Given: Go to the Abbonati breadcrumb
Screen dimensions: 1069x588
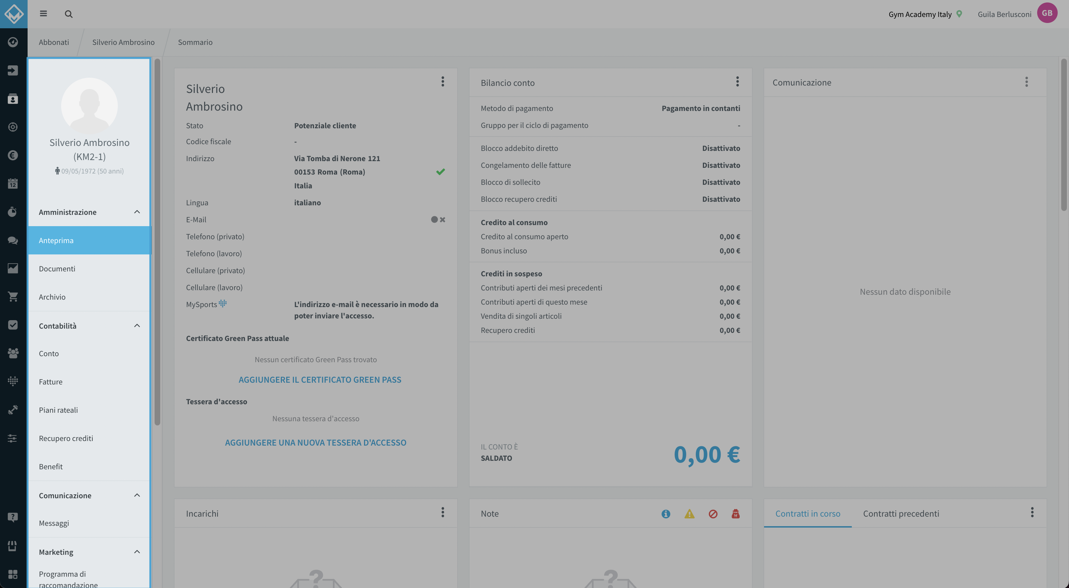Looking at the screenshot, I should [x=54, y=42].
